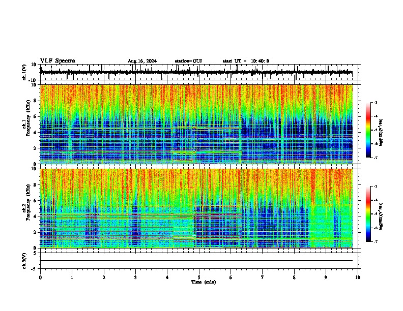
Task: Select the "start UT = 10:40:0" text
Action: pyautogui.click(x=246, y=61)
